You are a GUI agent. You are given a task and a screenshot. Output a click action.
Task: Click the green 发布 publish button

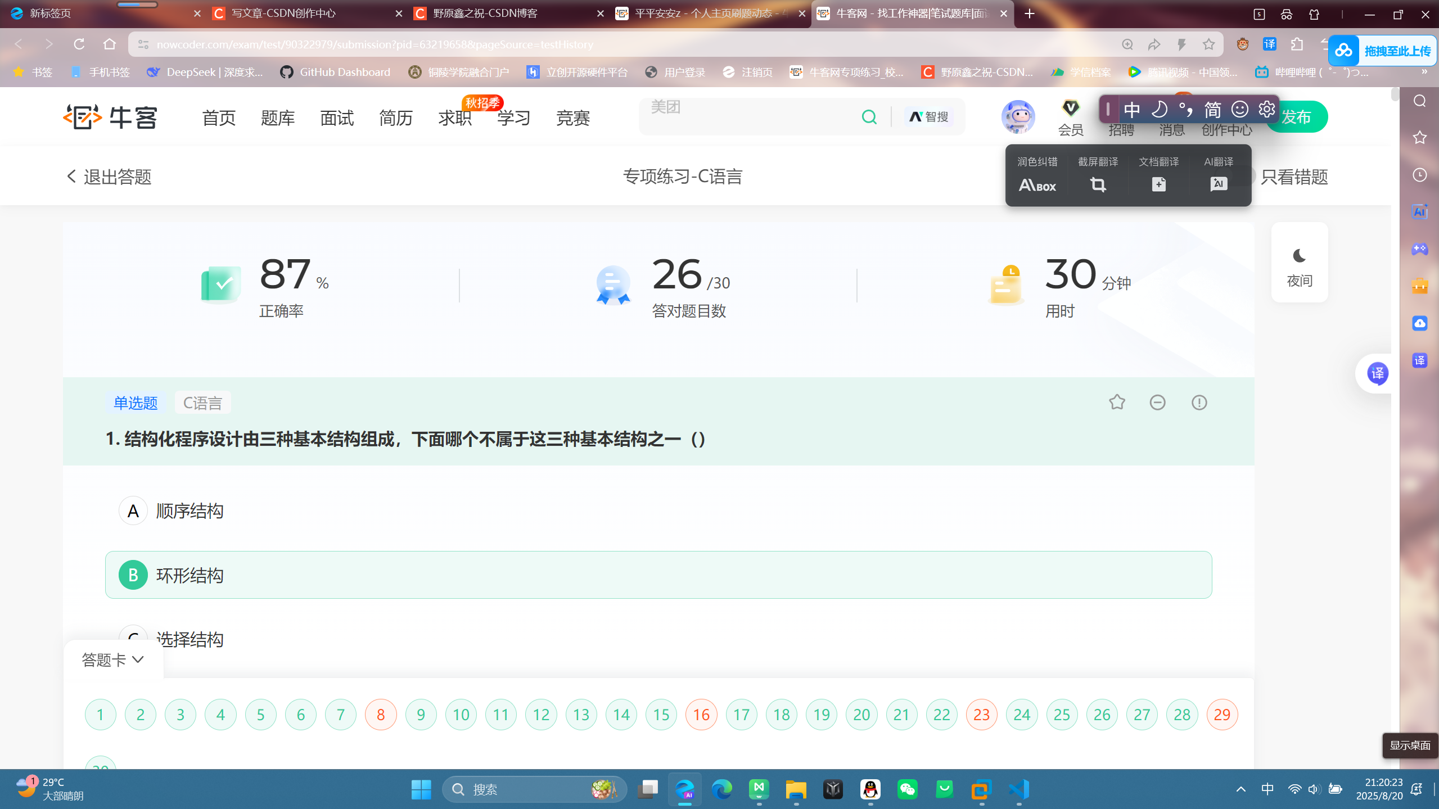tap(1298, 117)
